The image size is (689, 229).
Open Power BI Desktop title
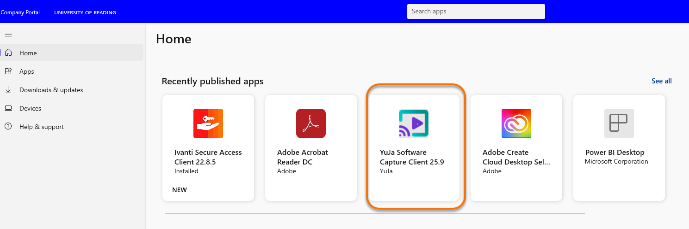click(x=615, y=153)
